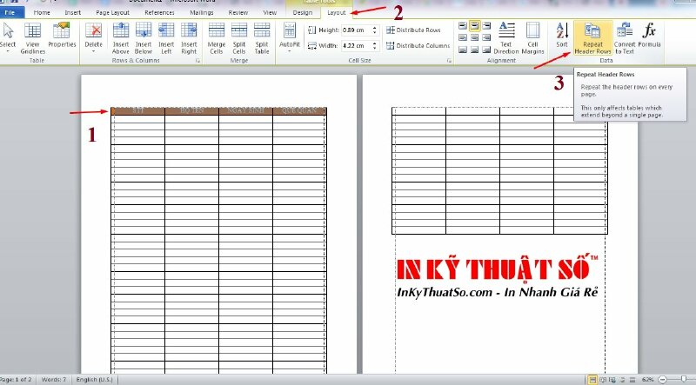Switch to Web Layout view

[612, 380]
